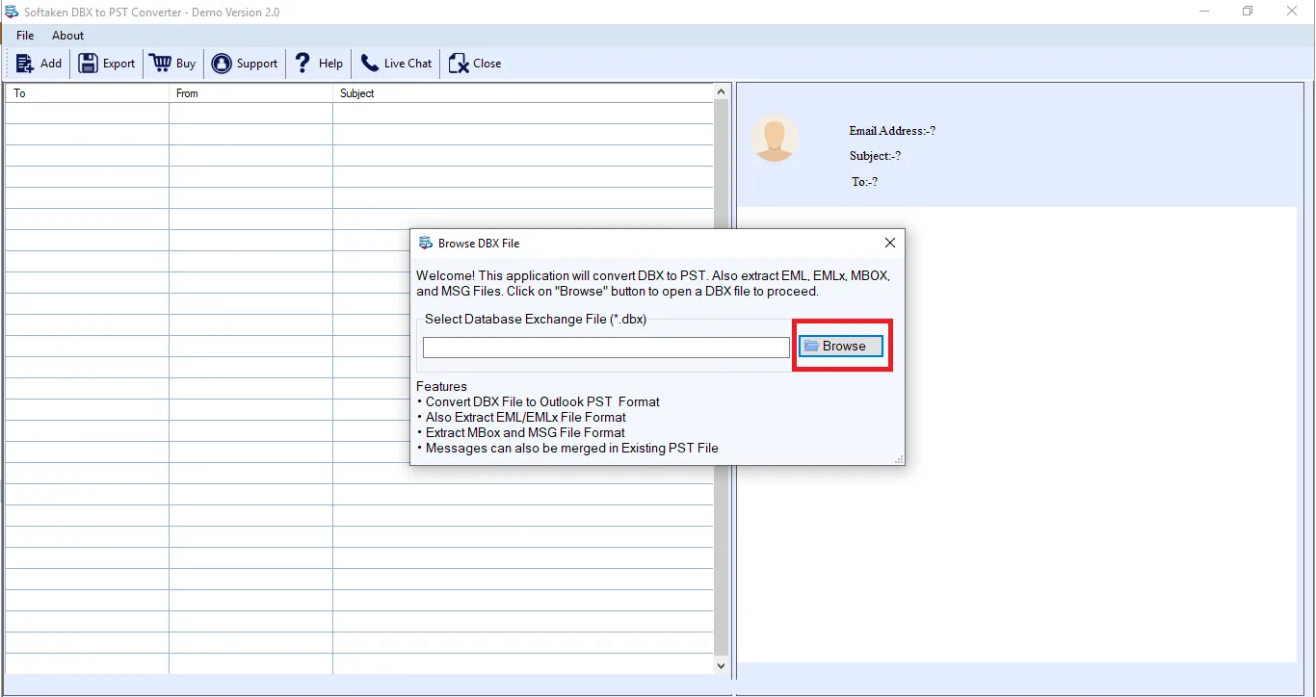The height and width of the screenshot is (697, 1316).
Task: Click the Subject column header
Action: point(523,93)
